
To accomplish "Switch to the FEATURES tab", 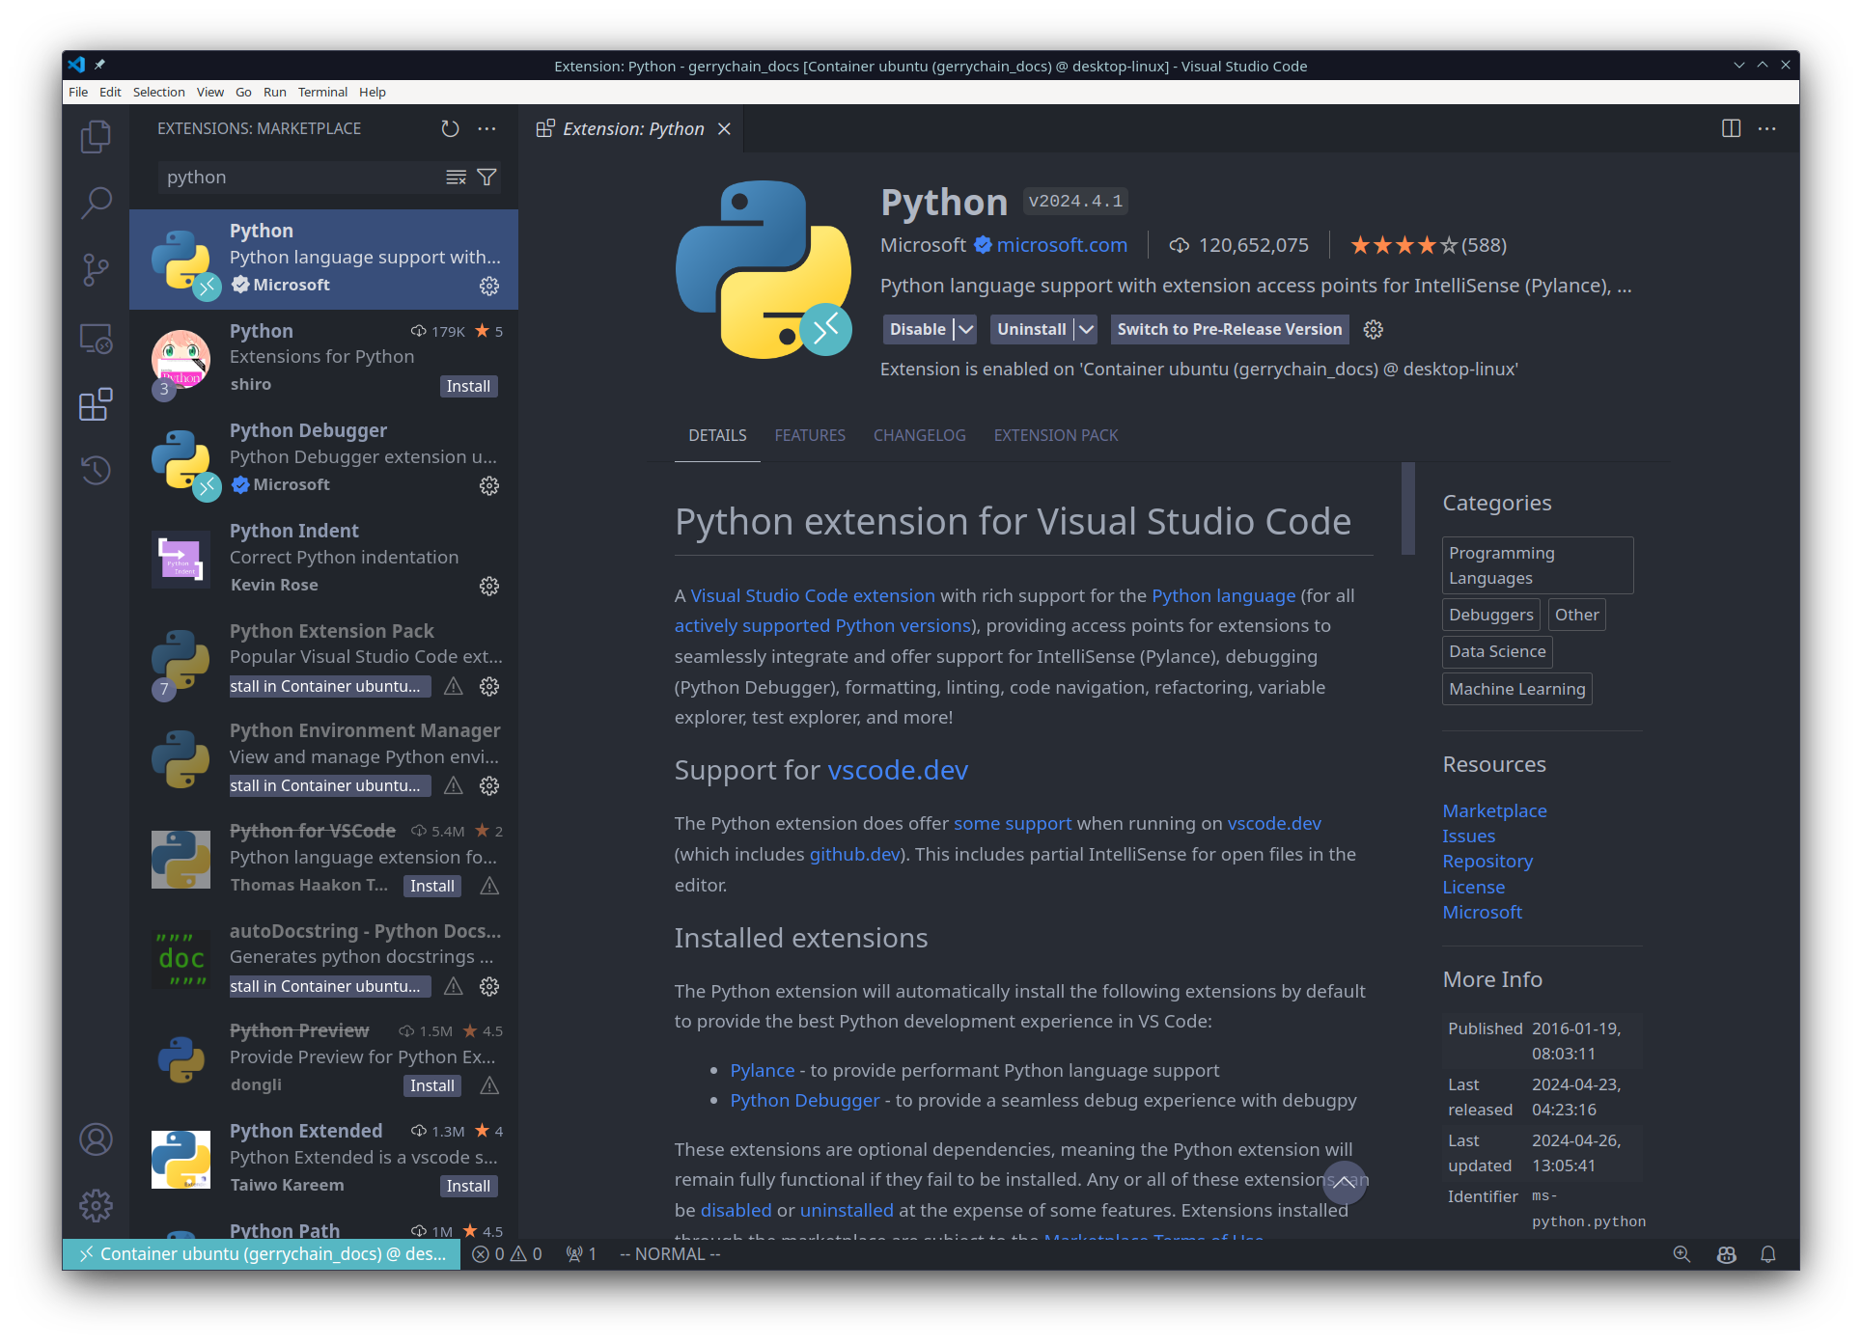I will (810, 435).
